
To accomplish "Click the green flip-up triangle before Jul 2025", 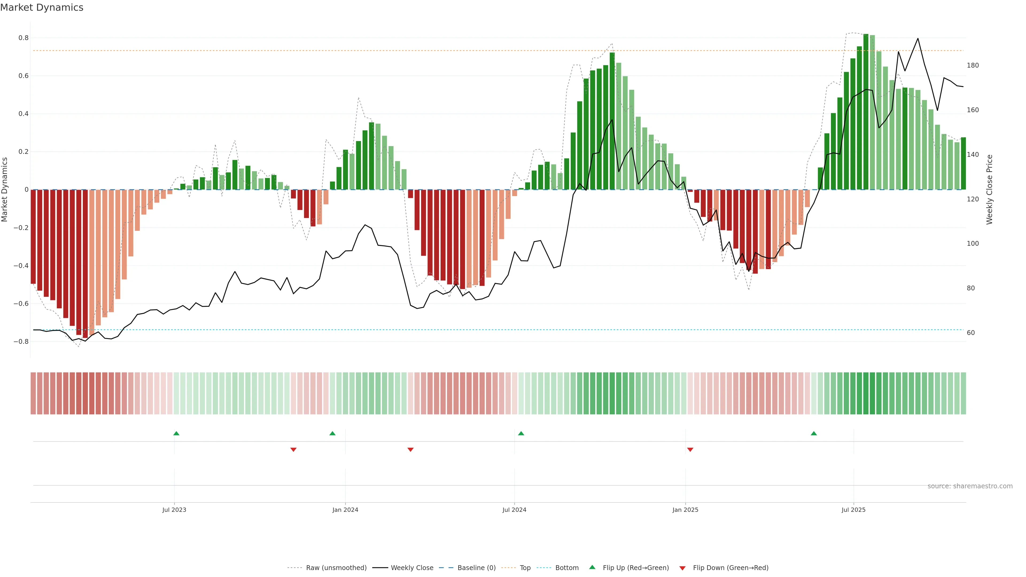I will 814,433.
